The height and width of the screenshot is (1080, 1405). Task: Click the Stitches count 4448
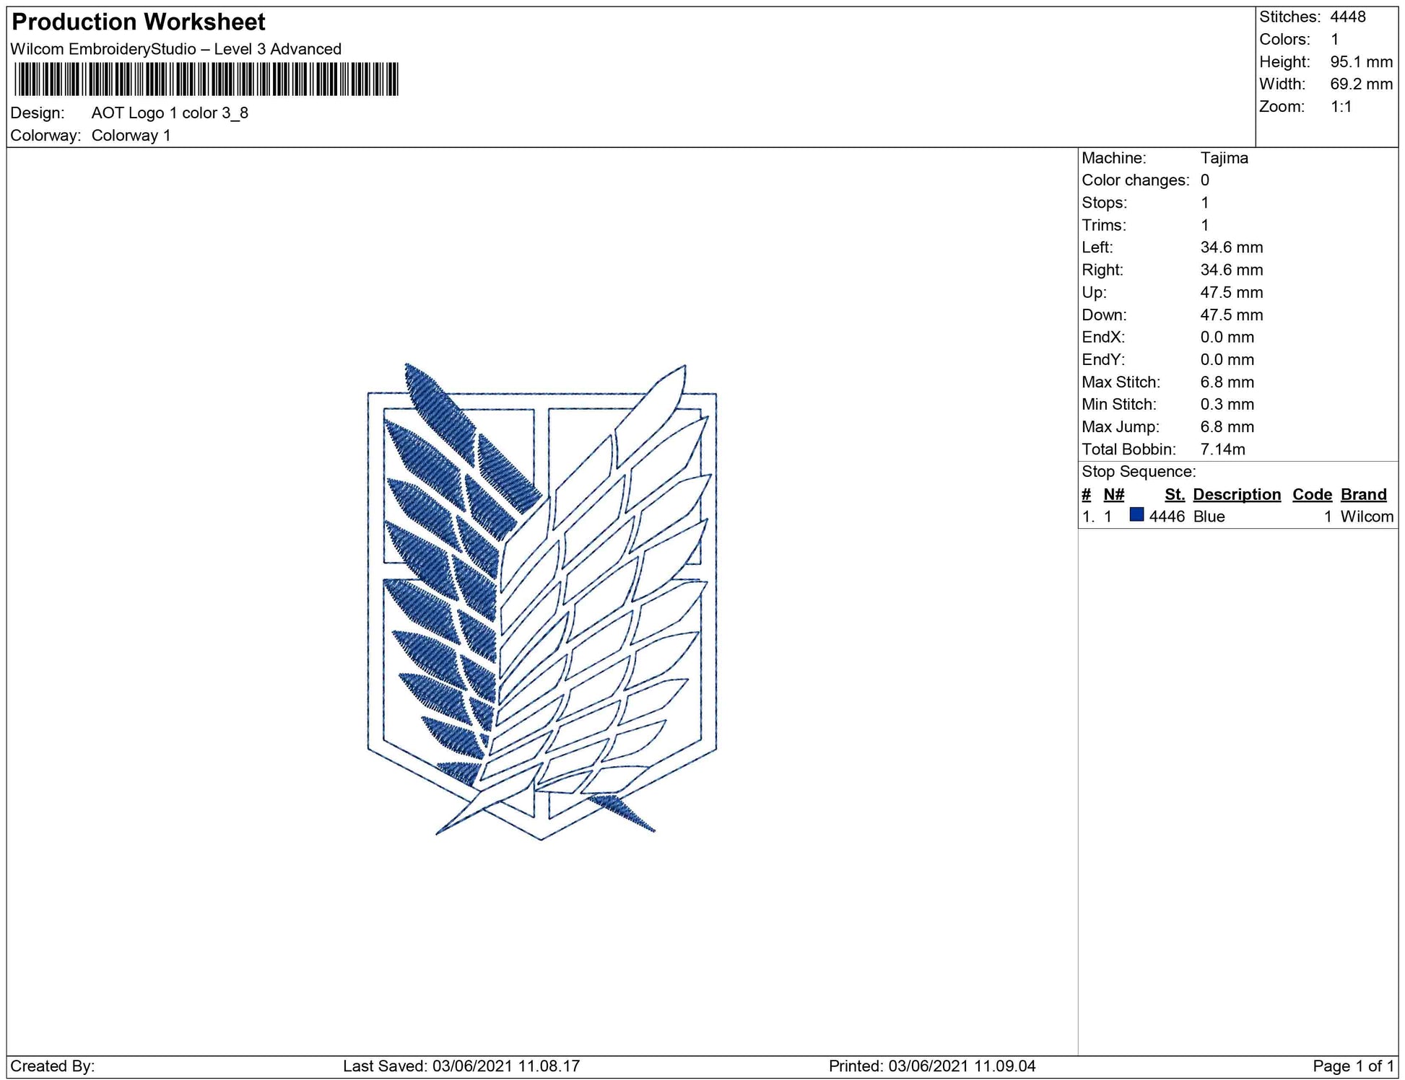click(x=1347, y=17)
